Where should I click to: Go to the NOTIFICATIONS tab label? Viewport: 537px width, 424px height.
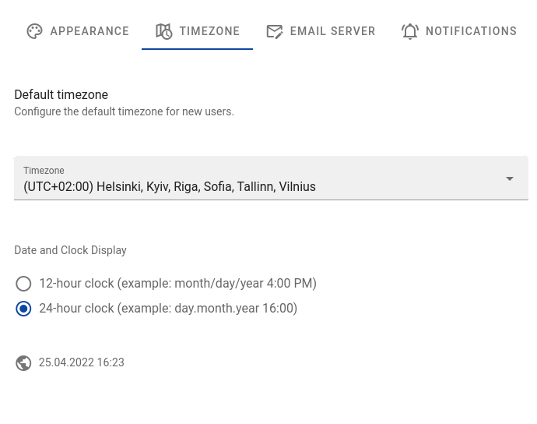tap(471, 31)
